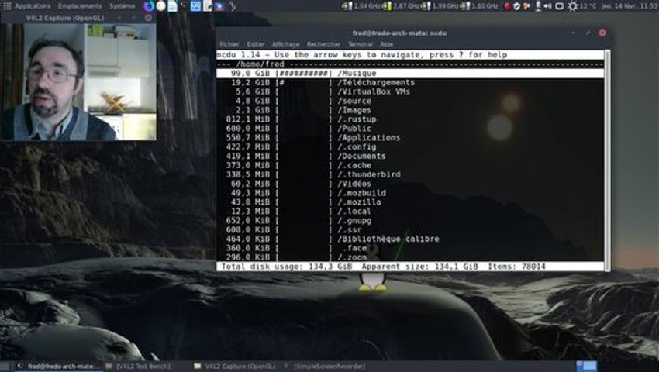659x372 pixels.
Task: Switch to the SimpleScreenRecorder taskbar entry
Action: click(x=326, y=366)
